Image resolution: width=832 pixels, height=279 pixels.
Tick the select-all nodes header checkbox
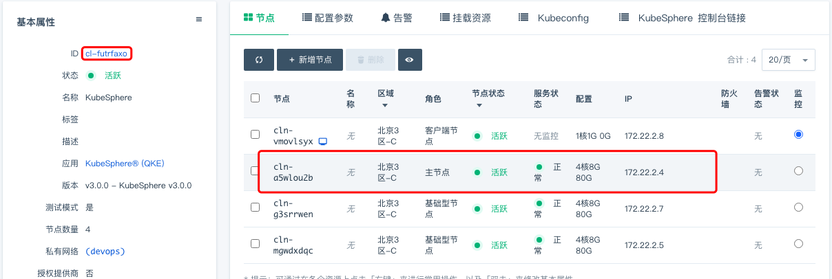pos(256,98)
